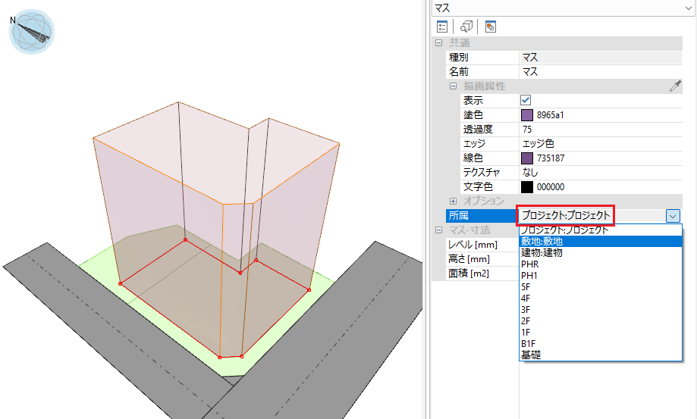Image resolution: width=697 pixels, height=419 pixels.
Task: Collapse the マス-寸法 section
Action: (439, 230)
